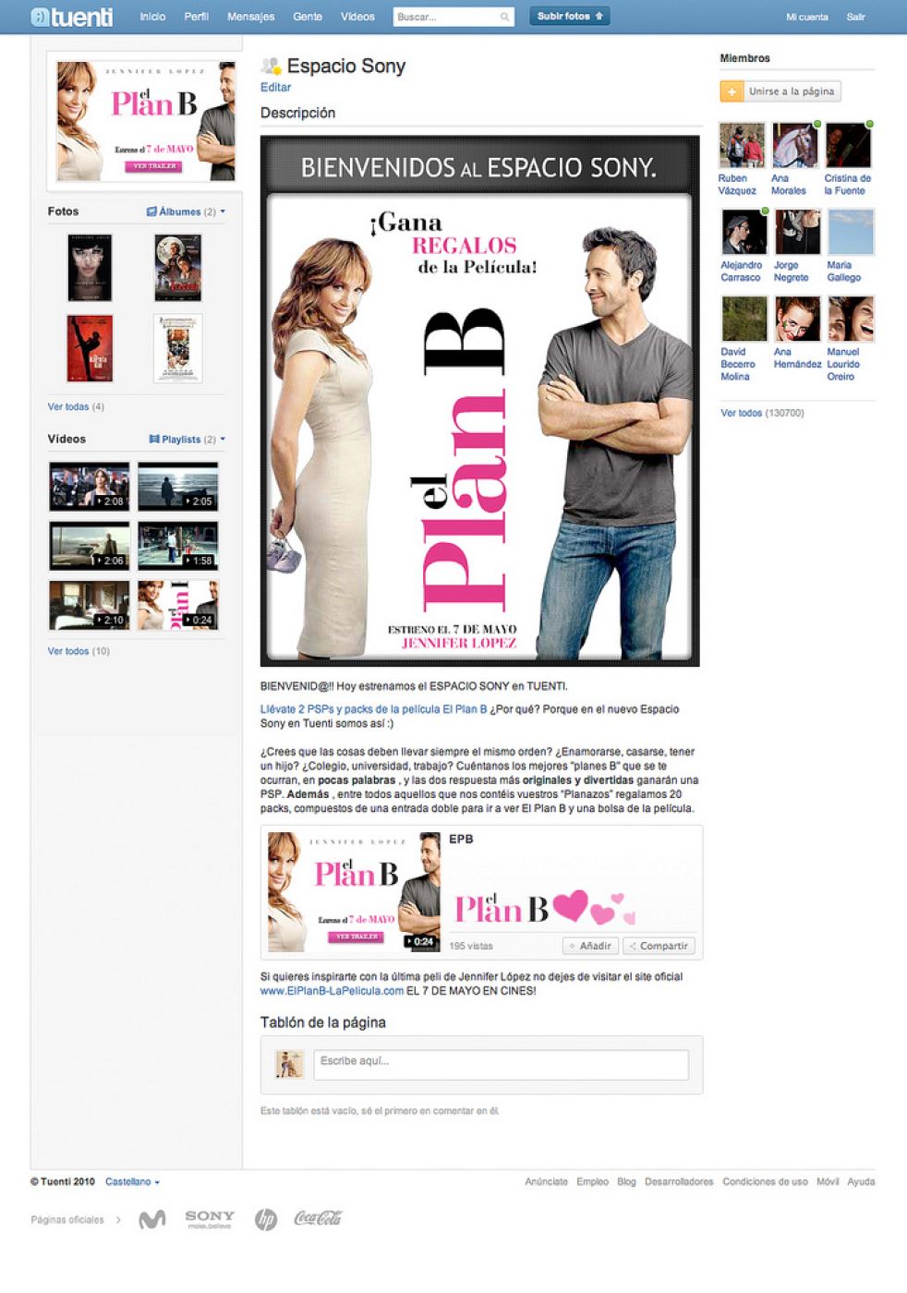Open Perfil from the navigation bar

click(x=196, y=17)
